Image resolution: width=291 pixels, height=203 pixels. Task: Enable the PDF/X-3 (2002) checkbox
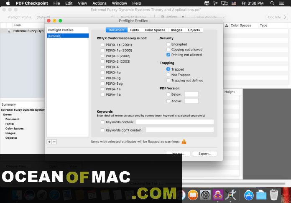102,56
